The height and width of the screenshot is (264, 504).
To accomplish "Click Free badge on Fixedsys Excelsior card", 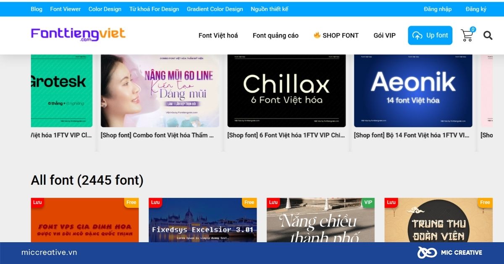I will click(x=249, y=202).
